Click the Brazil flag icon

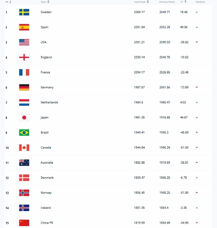click(24, 133)
